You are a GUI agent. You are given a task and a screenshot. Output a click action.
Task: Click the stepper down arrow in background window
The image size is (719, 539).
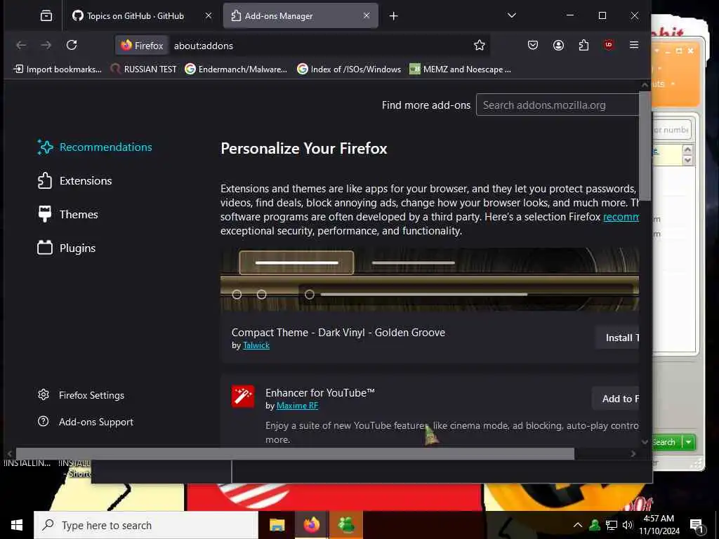point(687,160)
